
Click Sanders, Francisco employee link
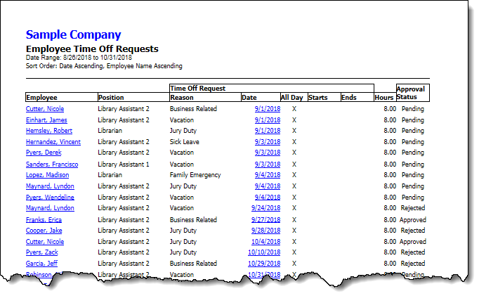(x=51, y=165)
